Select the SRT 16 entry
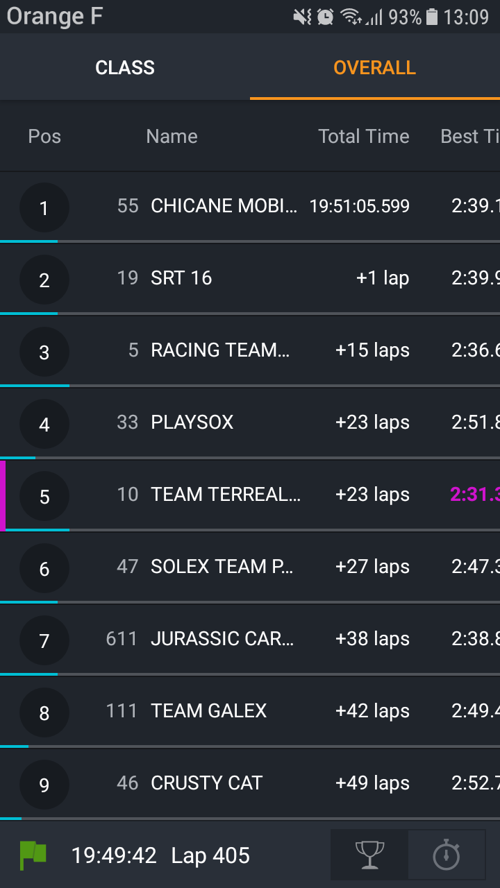The width and height of the screenshot is (500, 888). click(x=181, y=278)
